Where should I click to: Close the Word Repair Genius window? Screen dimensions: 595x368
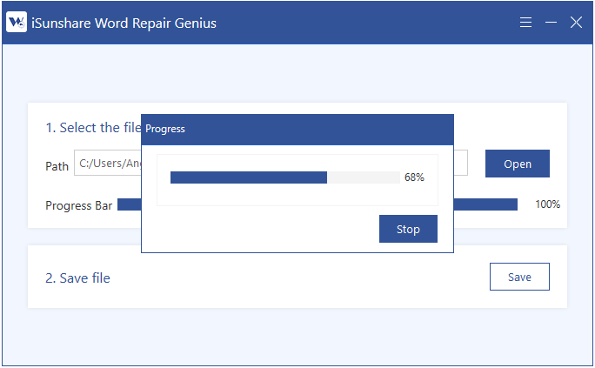576,23
